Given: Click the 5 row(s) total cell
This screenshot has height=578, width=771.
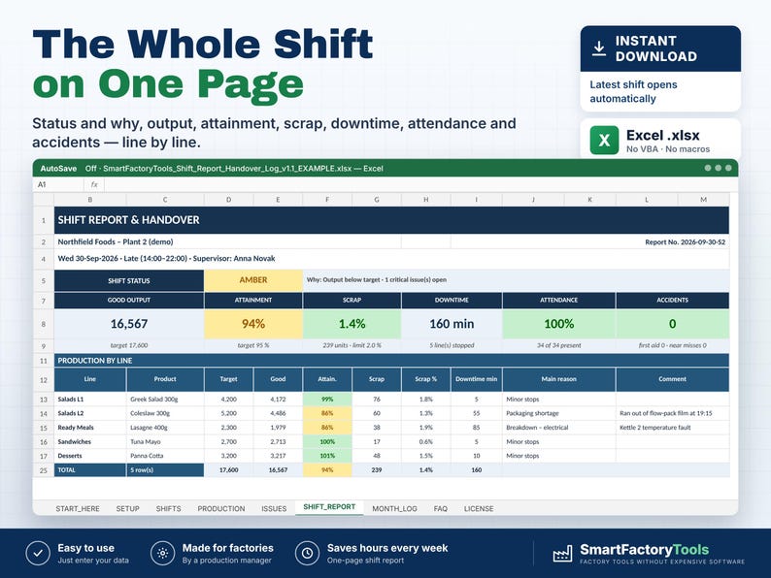Looking at the screenshot, I should 165,470.
